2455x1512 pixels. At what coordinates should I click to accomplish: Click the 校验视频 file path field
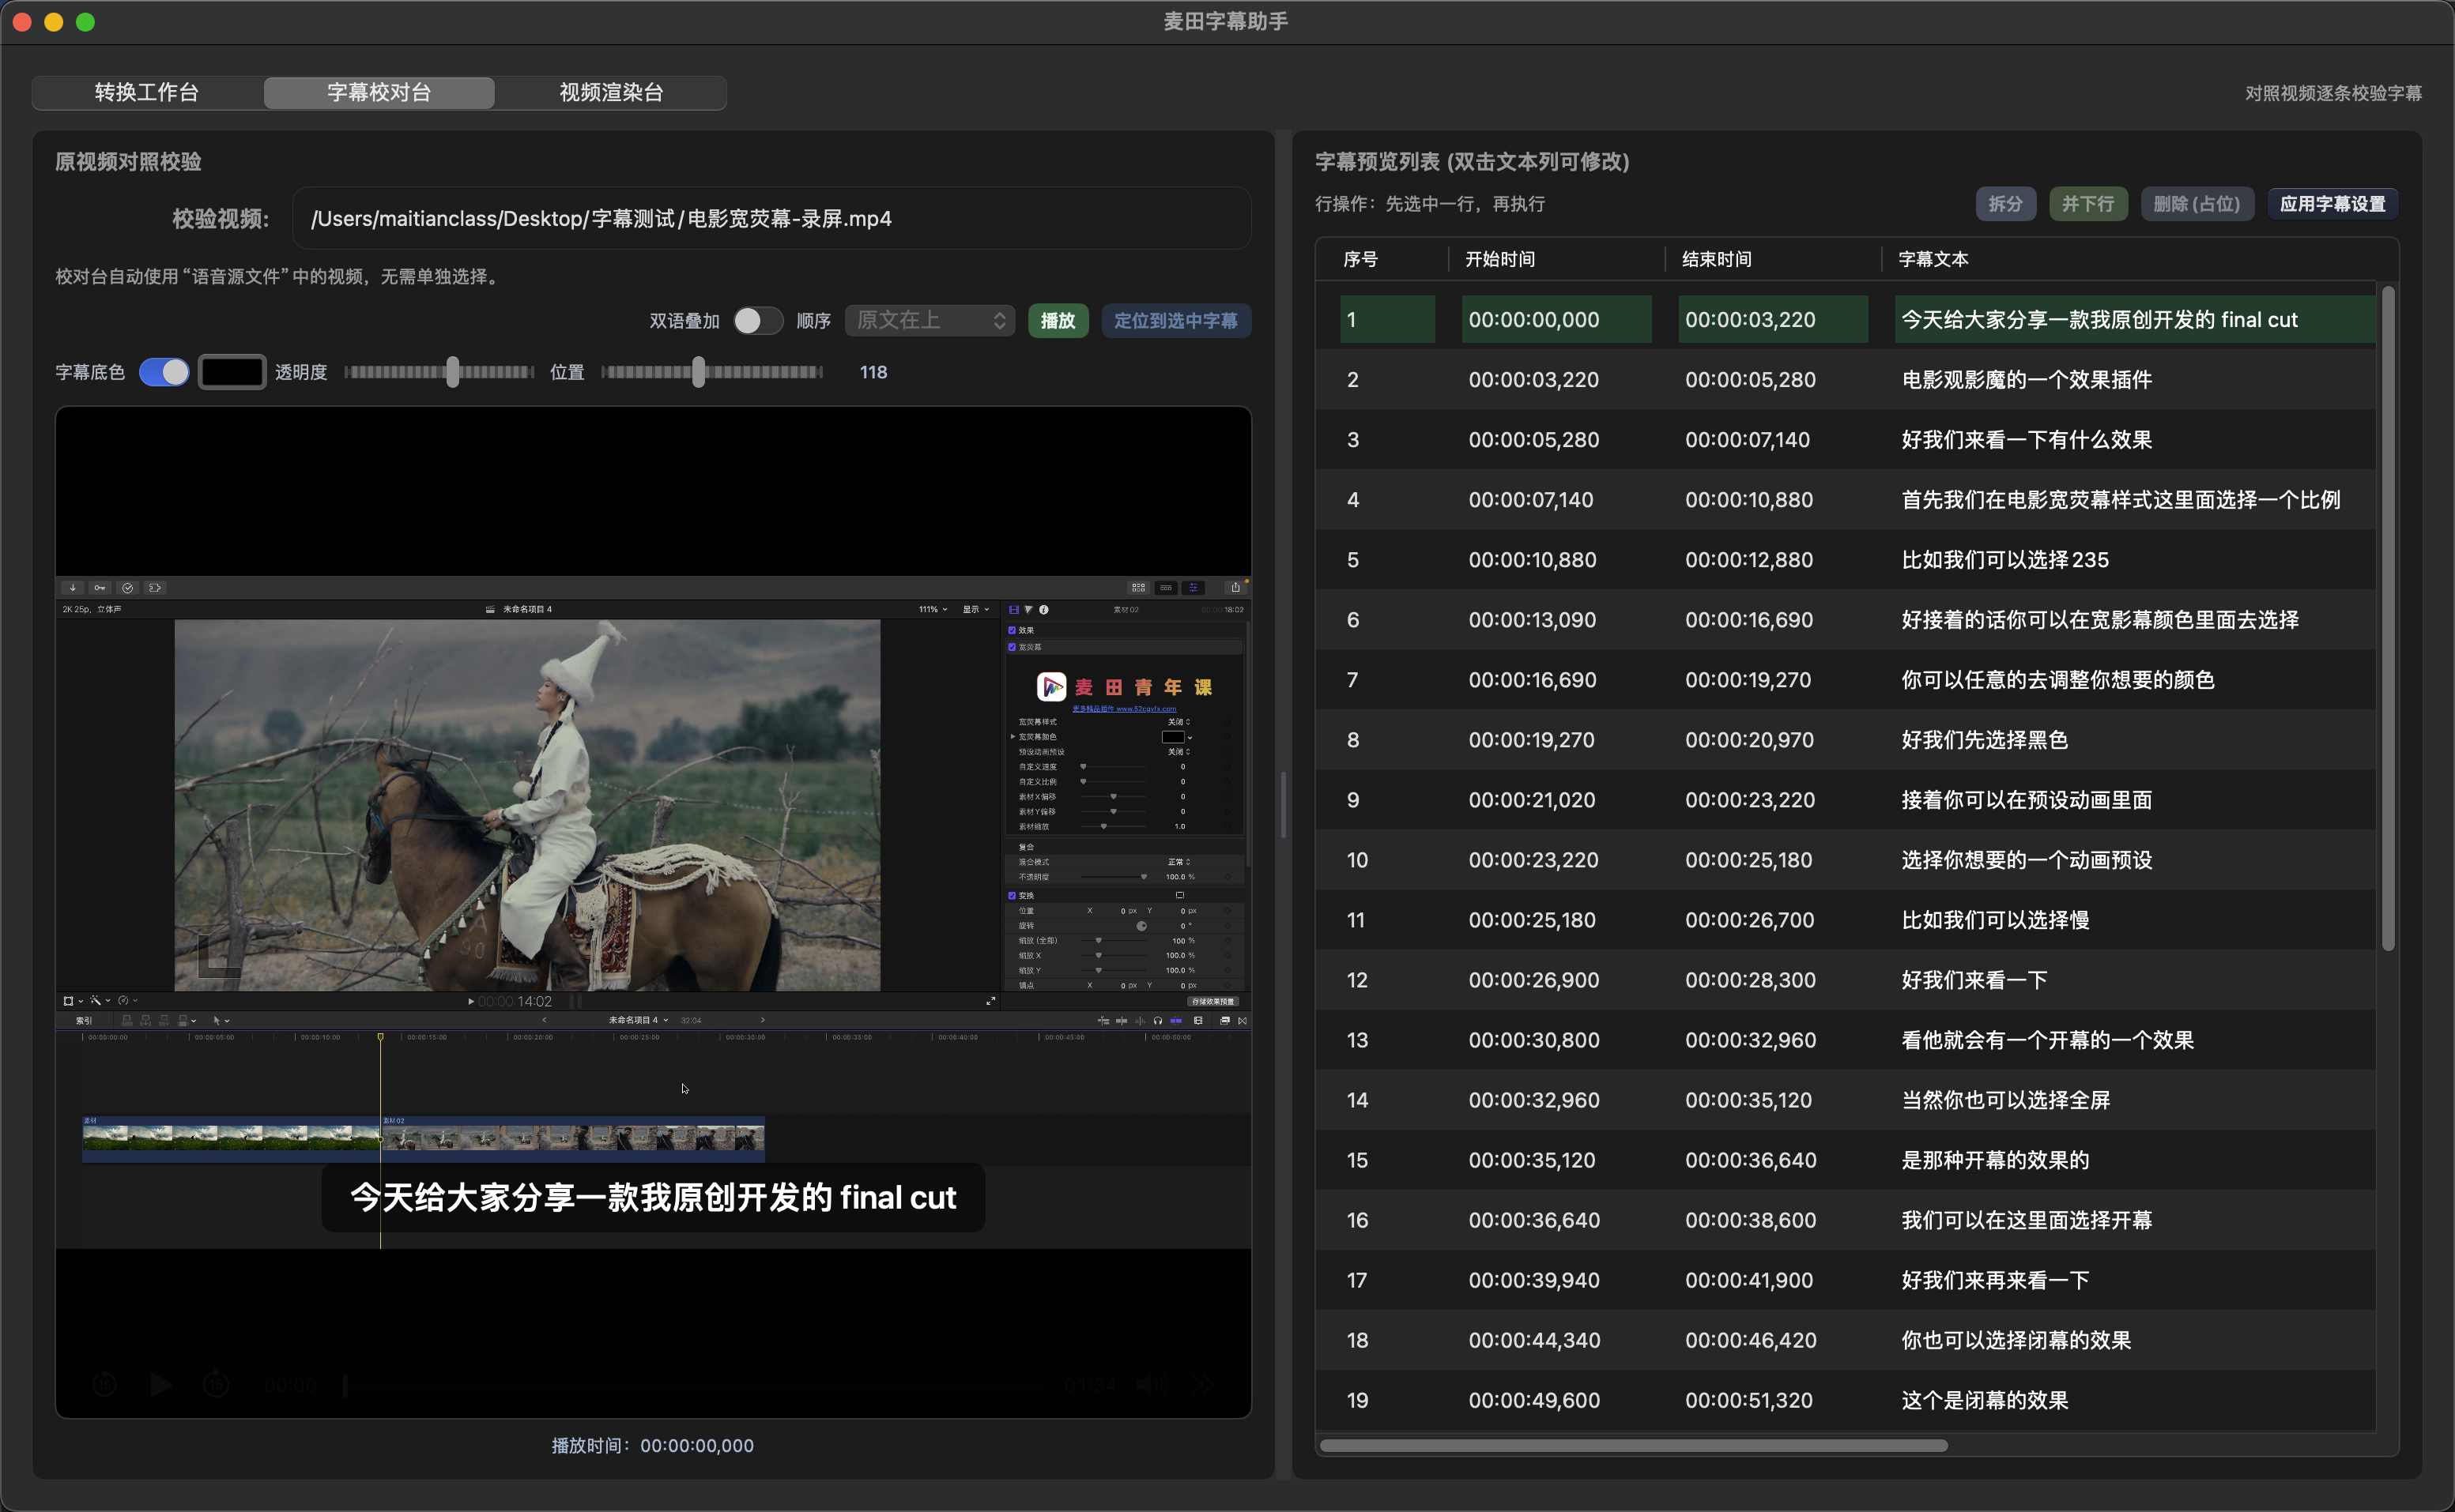click(771, 219)
